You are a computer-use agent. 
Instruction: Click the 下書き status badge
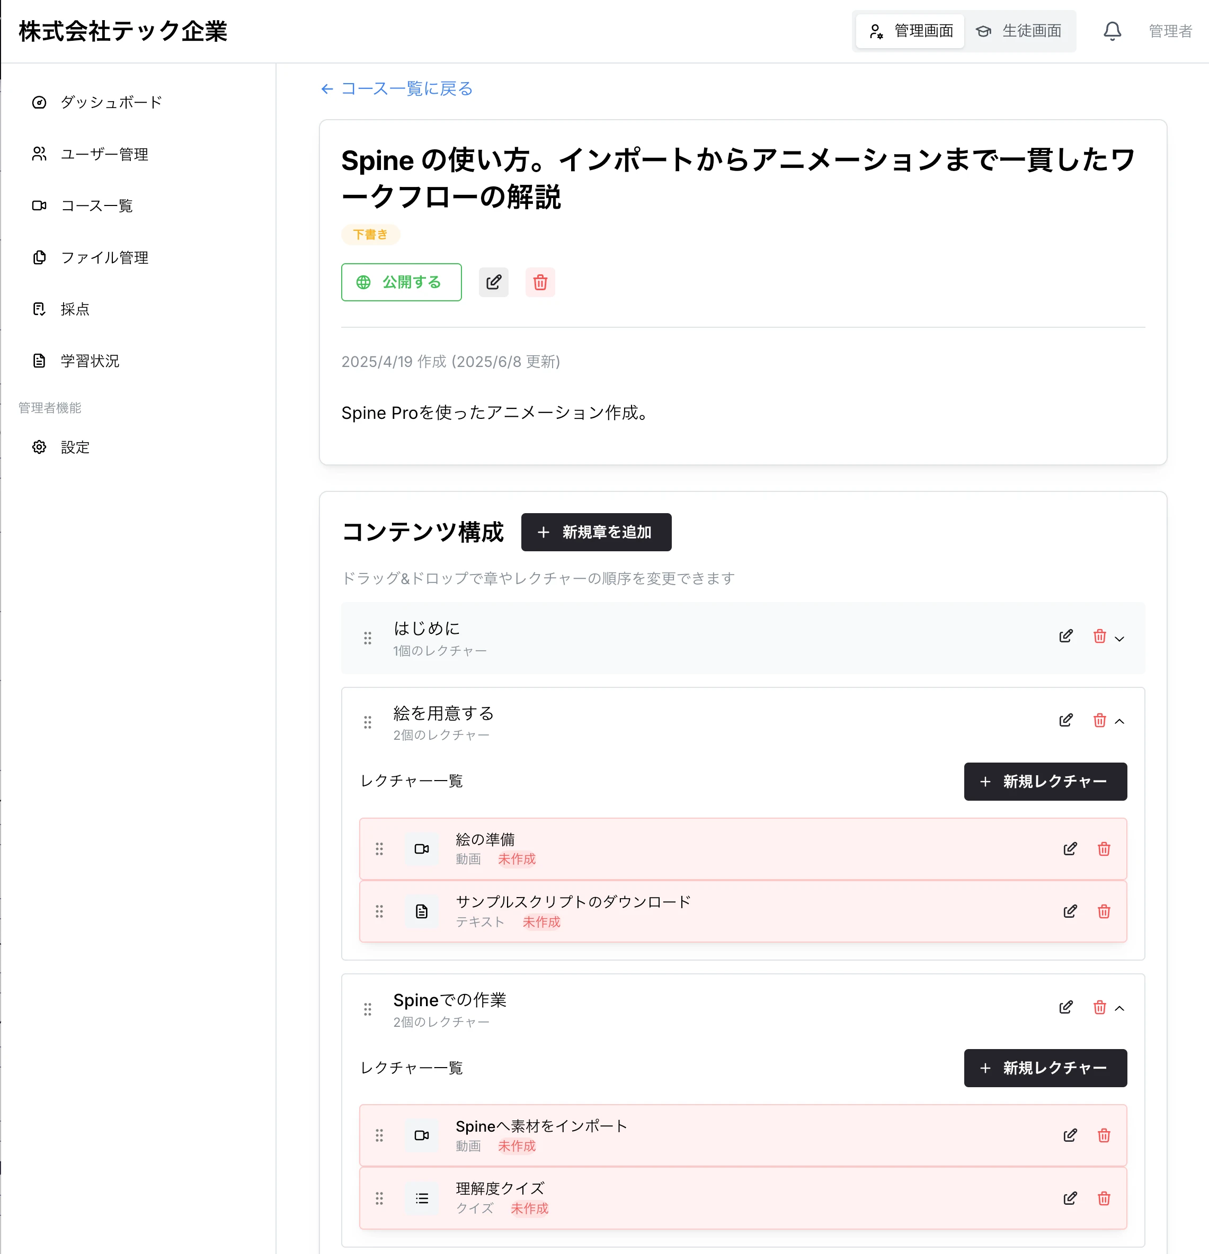point(370,235)
